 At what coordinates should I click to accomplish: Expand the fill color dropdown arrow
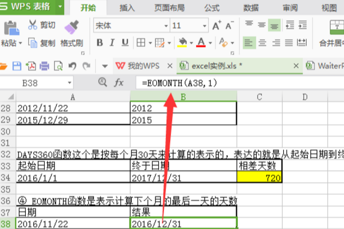(191, 43)
